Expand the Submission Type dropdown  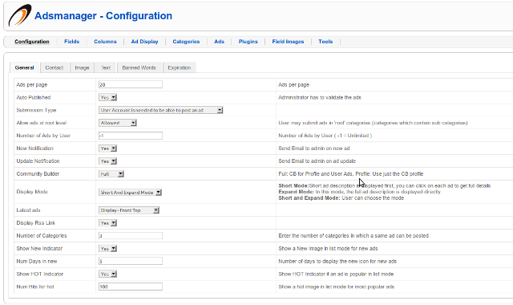160,110
